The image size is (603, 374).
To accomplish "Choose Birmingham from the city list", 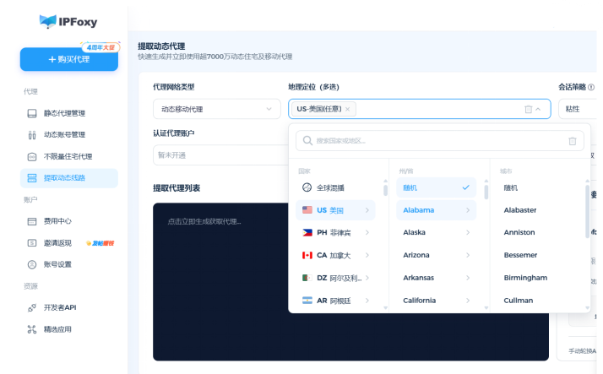I will click(x=525, y=278).
